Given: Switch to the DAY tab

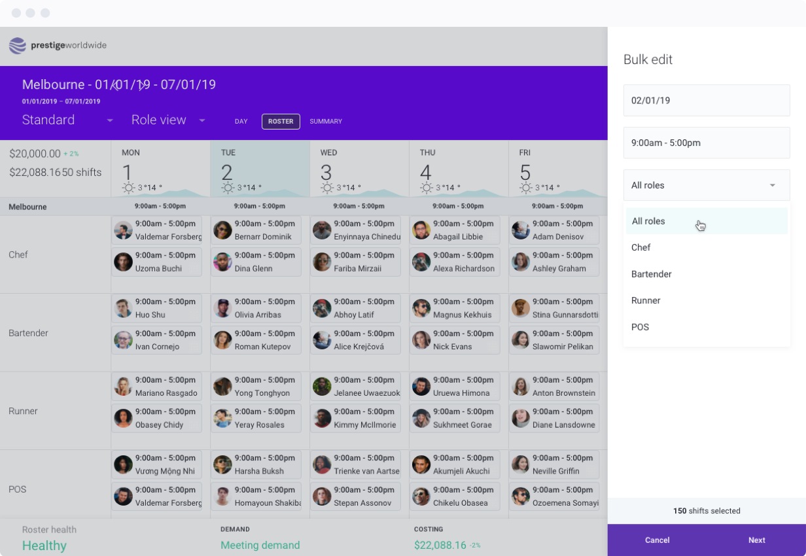Looking at the screenshot, I should (x=241, y=122).
